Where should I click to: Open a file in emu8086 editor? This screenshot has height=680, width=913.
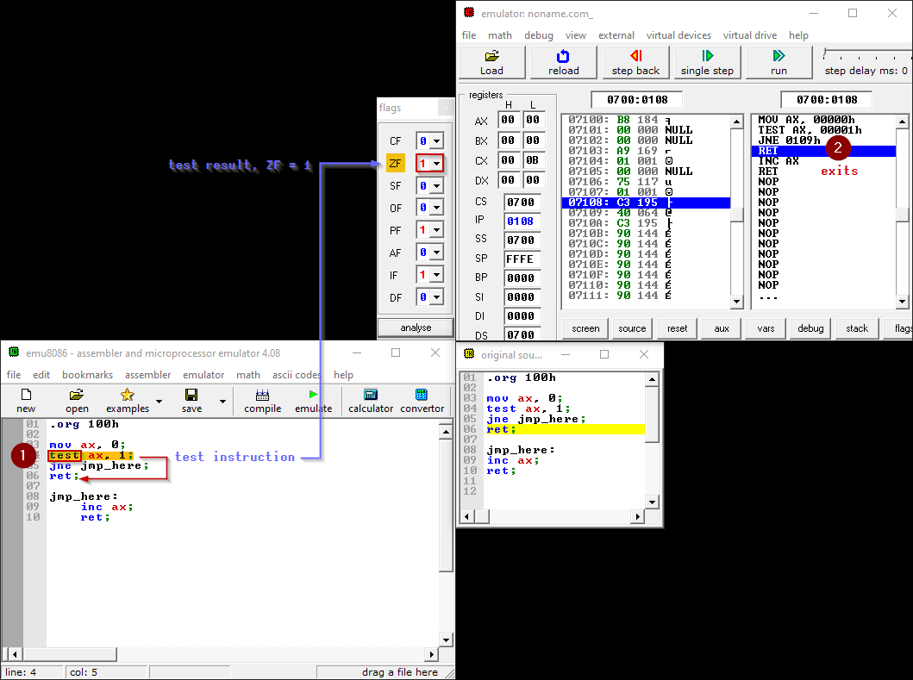[x=77, y=401]
